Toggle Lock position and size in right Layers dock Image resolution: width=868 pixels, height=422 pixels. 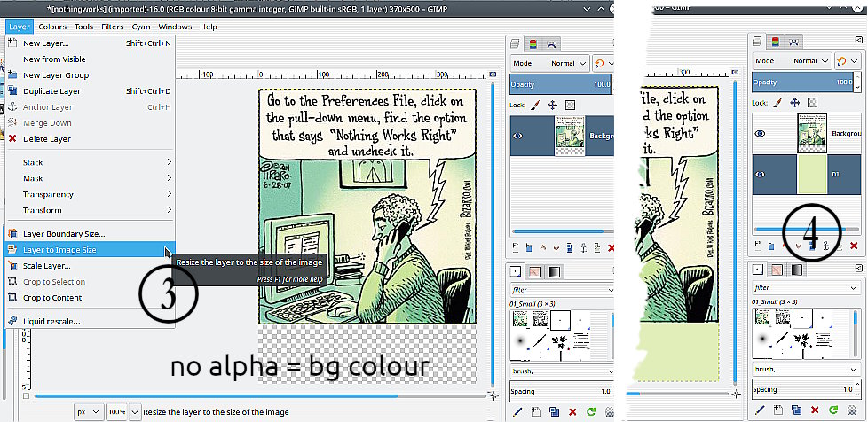794,102
